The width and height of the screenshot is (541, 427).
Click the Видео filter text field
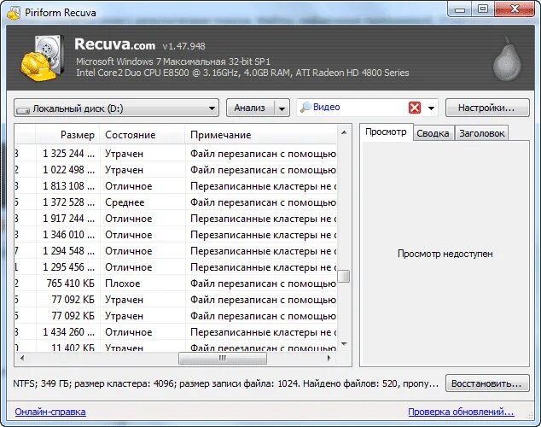pyautogui.click(x=359, y=108)
